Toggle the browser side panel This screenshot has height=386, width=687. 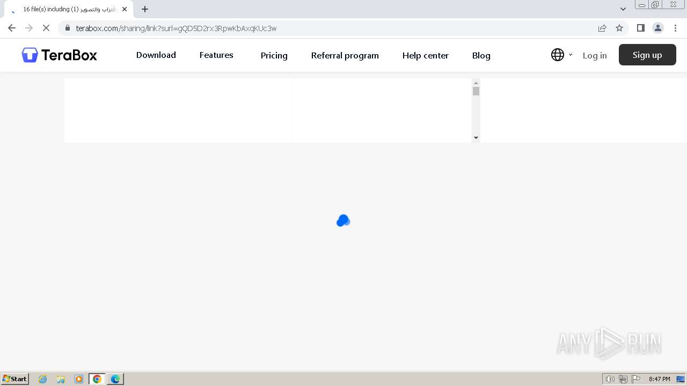[640, 28]
